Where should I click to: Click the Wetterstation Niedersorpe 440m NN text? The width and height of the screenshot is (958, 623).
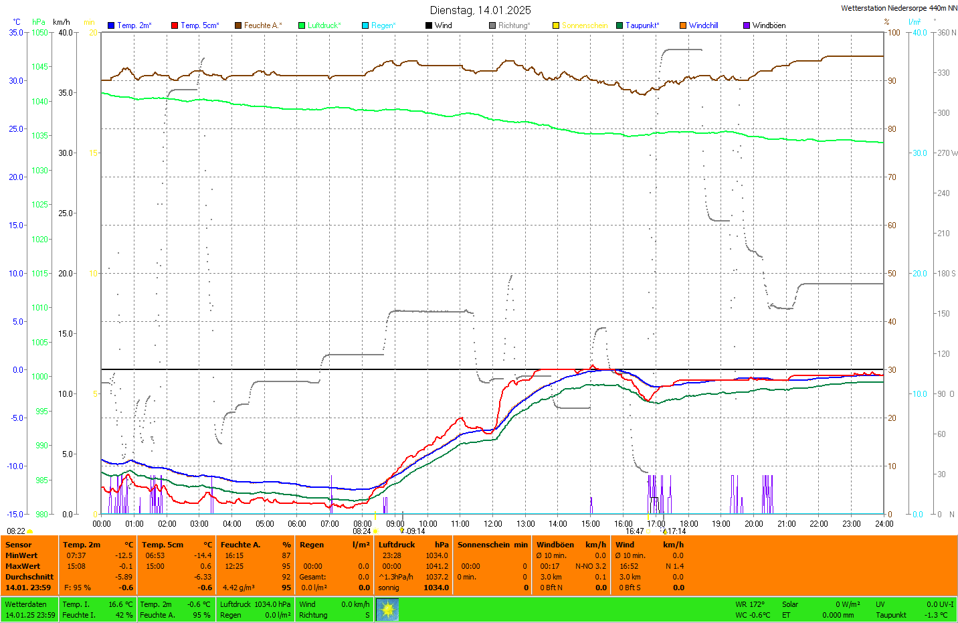point(898,8)
